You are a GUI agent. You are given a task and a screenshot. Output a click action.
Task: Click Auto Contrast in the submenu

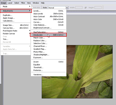(x=48, y=17)
